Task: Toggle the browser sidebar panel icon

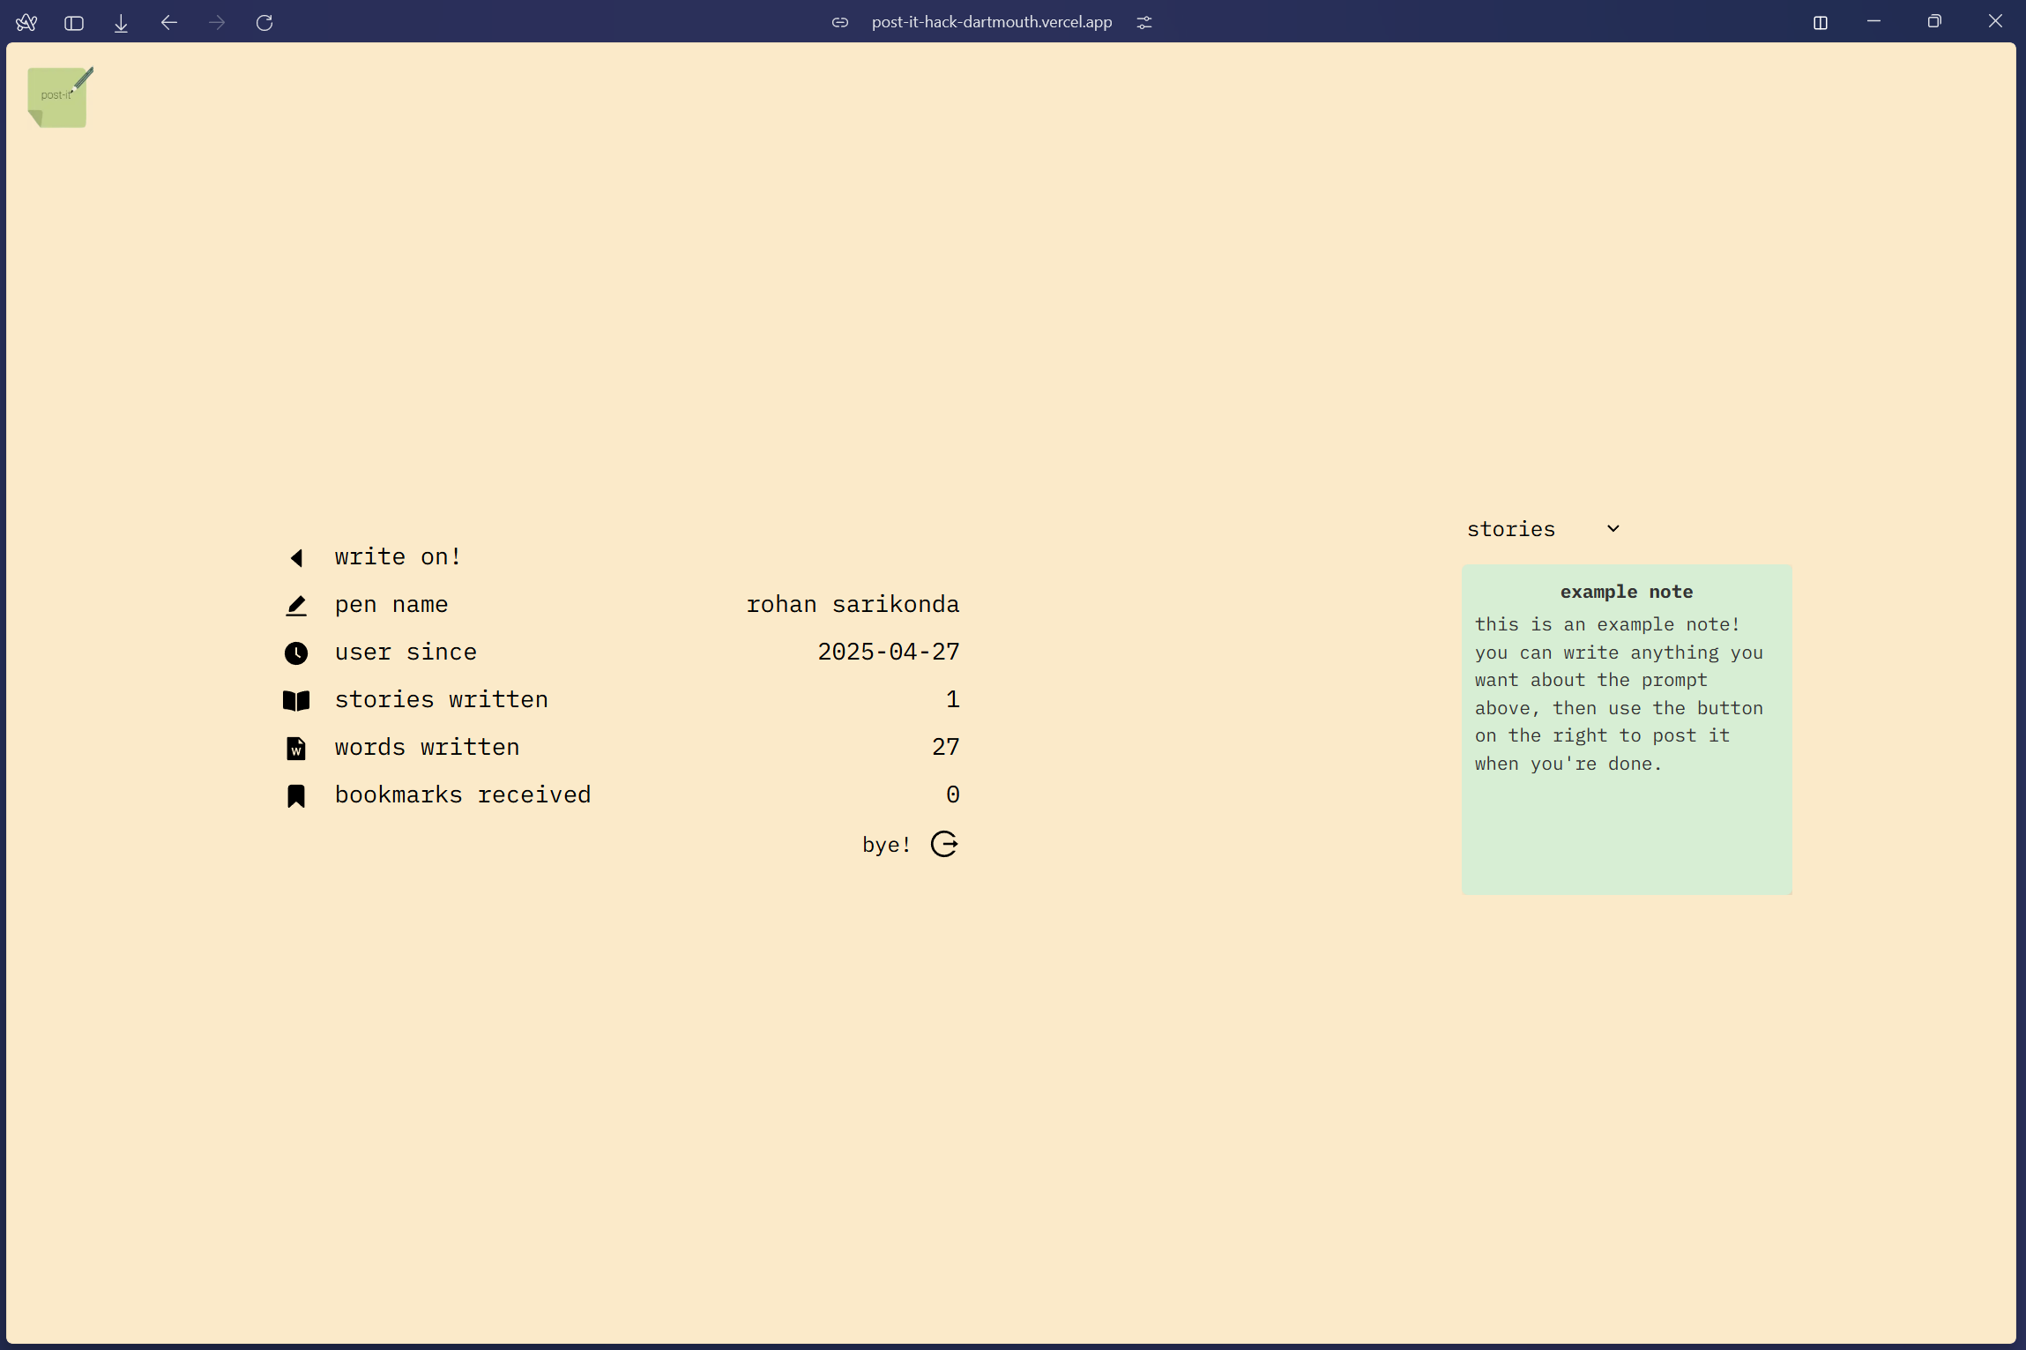Action: [x=74, y=23]
